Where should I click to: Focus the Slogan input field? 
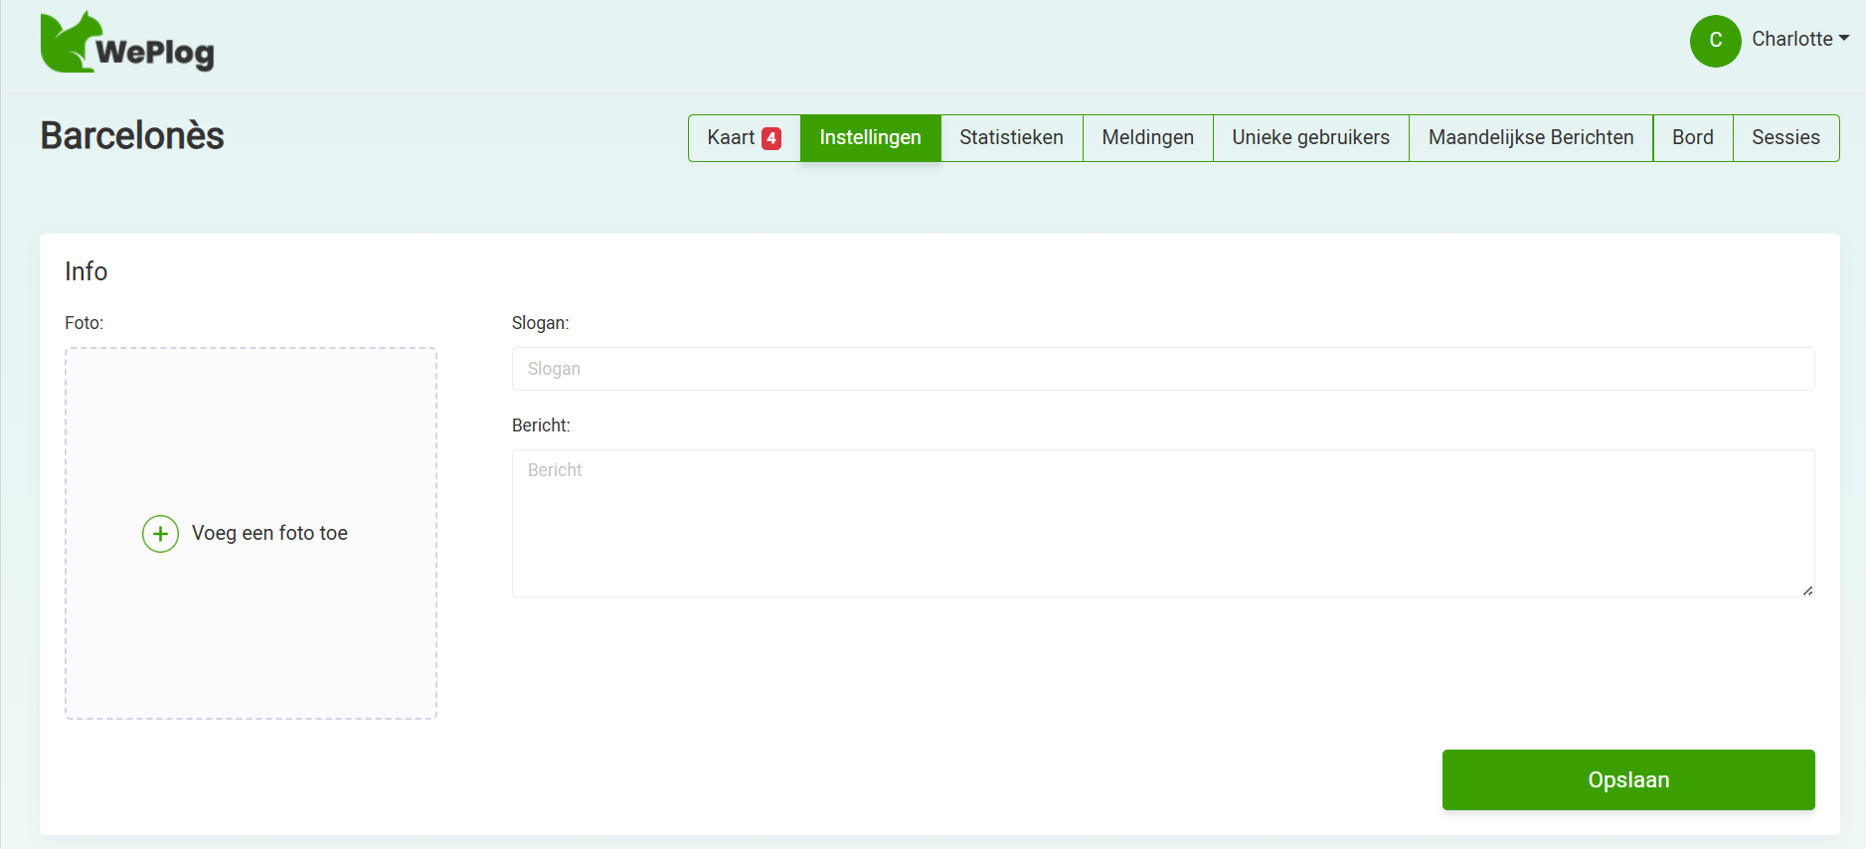tap(1162, 369)
